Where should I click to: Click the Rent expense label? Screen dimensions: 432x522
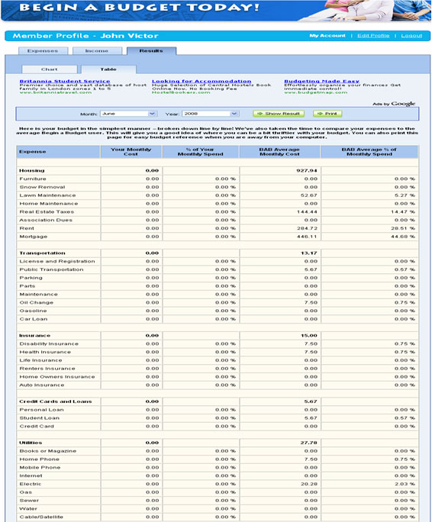[x=27, y=228]
